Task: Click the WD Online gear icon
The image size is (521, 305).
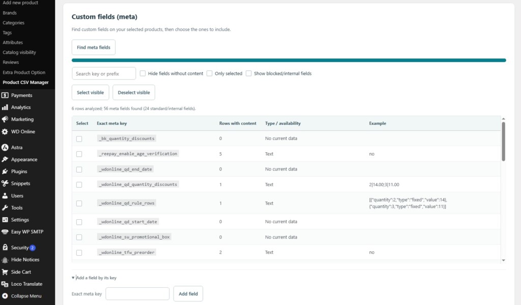Action: (x=5, y=131)
